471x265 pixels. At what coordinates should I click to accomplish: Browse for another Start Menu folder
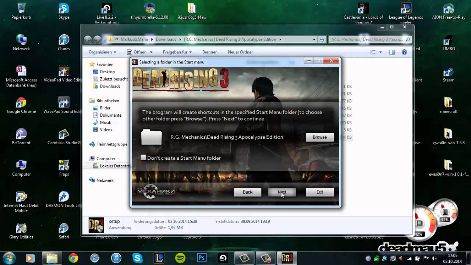[320, 137]
